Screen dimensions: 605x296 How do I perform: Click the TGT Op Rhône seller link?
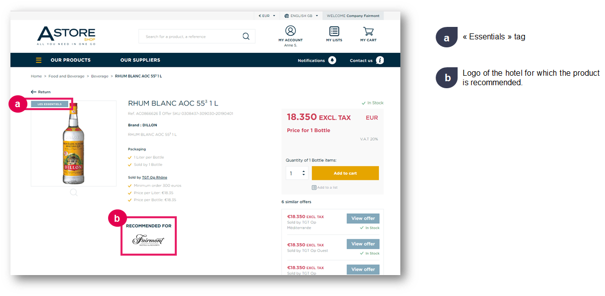point(154,177)
